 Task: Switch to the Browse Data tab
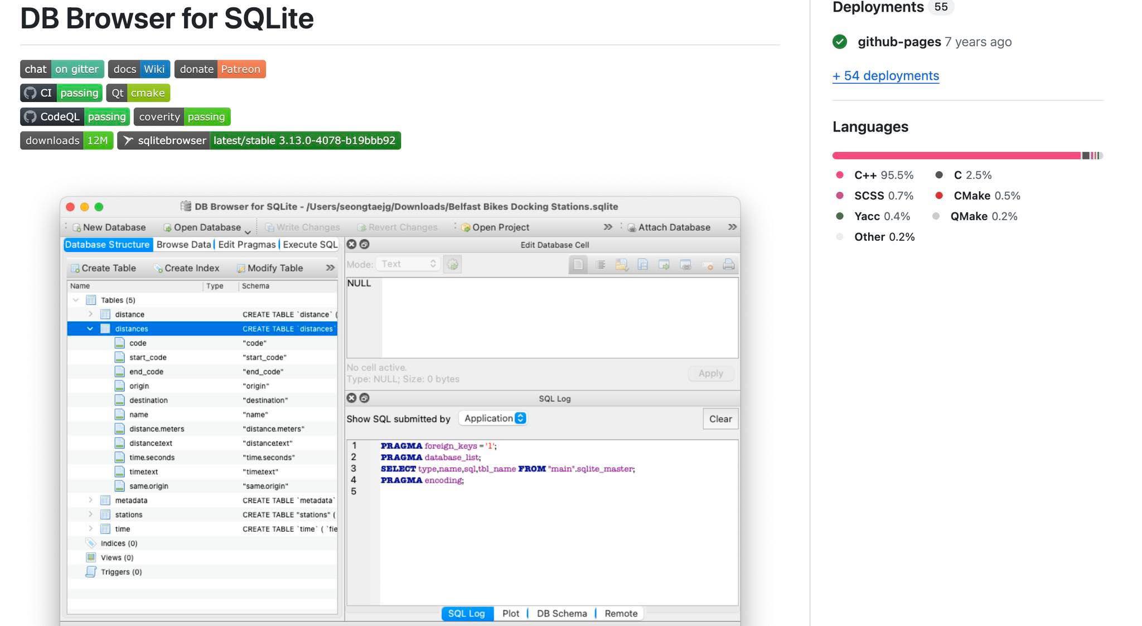pyautogui.click(x=183, y=245)
